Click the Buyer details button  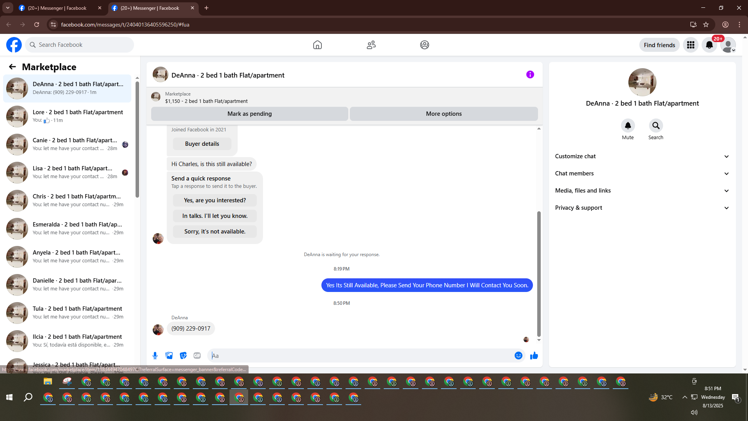(202, 144)
